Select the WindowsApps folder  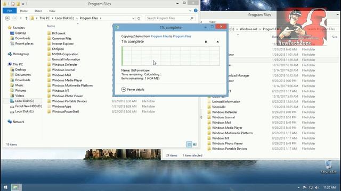point(61,106)
